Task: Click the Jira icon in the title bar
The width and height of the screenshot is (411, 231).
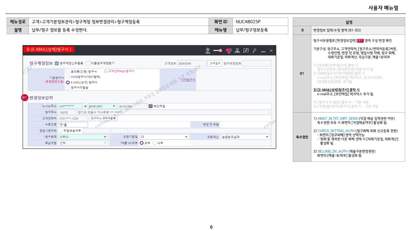Action: (208, 50)
